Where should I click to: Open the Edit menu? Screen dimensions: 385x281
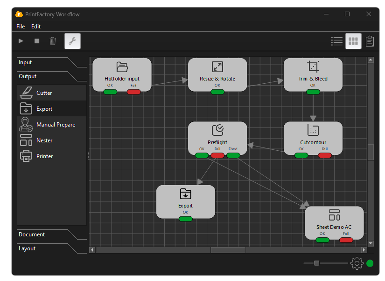click(36, 27)
